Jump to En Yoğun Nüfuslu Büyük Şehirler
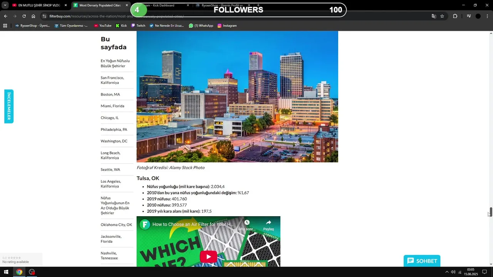The width and height of the screenshot is (493, 277). 115,63
